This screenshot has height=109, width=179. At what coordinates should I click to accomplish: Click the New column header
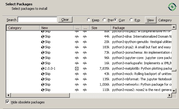(x=57, y=28)
